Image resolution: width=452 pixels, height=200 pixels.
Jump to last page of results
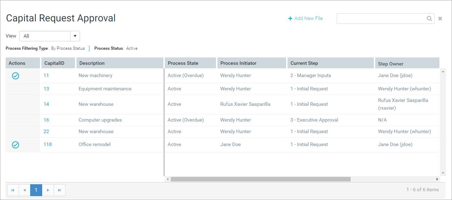tap(60, 190)
